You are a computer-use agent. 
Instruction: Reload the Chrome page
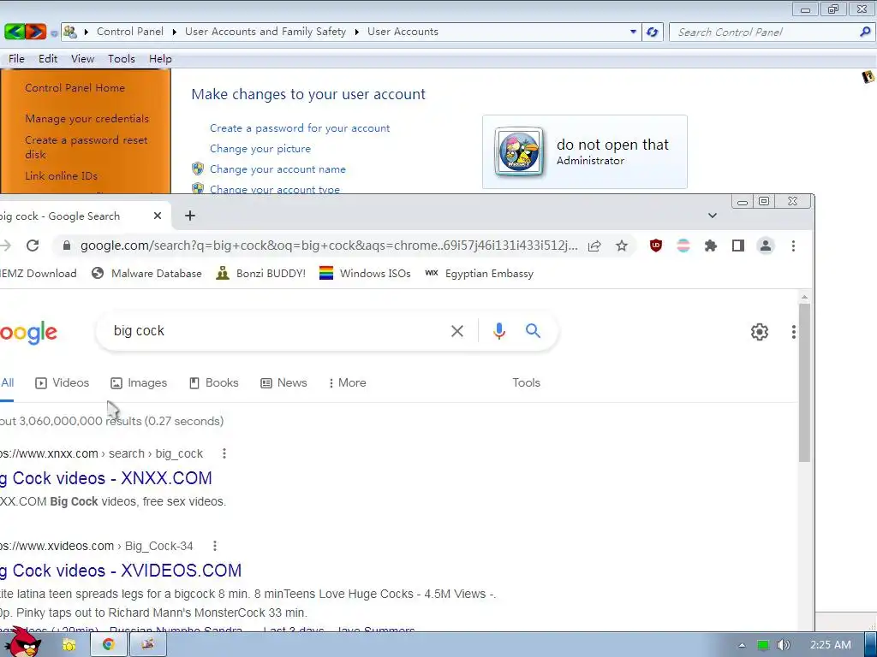click(x=33, y=246)
